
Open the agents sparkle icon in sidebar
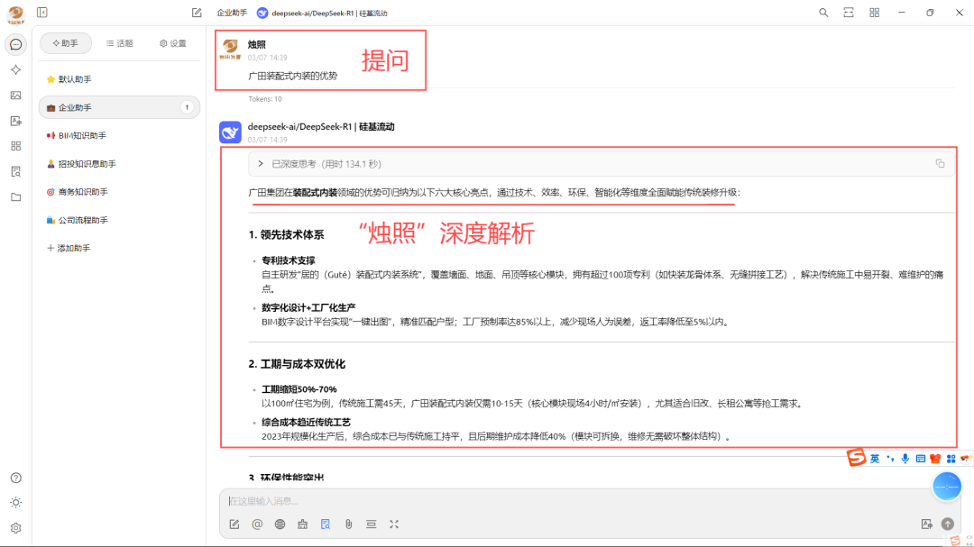16,70
